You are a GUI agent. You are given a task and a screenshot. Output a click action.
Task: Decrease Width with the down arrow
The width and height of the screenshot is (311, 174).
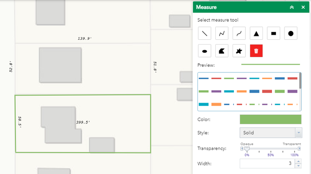(x=298, y=166)
